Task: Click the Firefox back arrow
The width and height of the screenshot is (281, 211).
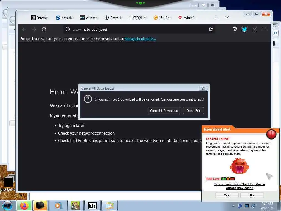Action: pyautogui.click(x=24, y=29)
